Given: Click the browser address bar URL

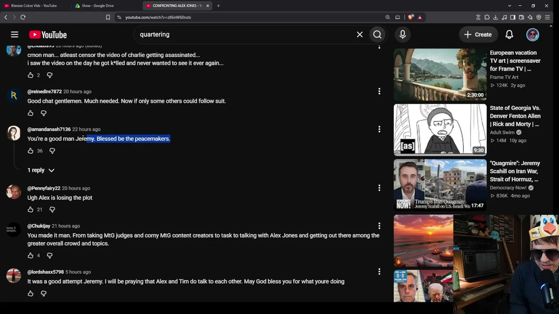Looking at the screenshot, I should point(158,17).
